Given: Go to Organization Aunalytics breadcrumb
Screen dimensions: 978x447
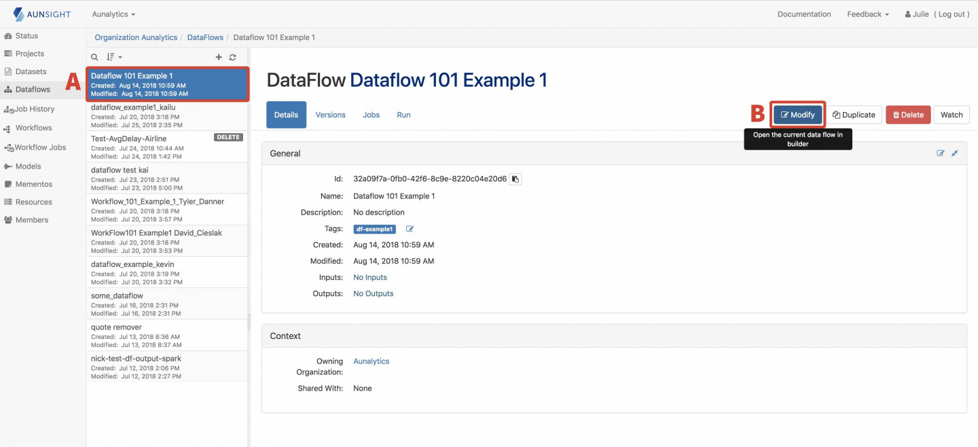Looking at the screenshot, I should tap(136, 37).
